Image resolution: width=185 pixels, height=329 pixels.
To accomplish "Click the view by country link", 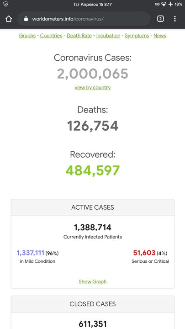I will tap(92, 87).
